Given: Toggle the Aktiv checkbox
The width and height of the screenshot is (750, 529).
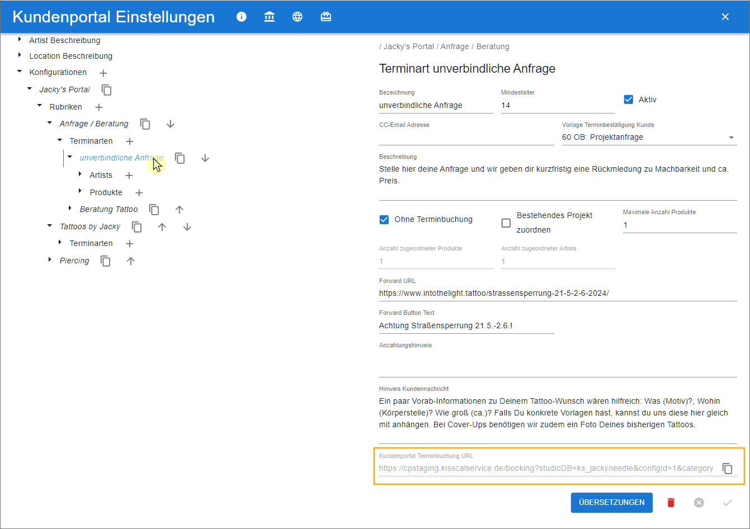Looking at the screenshot, I should (x=628, y=100).
